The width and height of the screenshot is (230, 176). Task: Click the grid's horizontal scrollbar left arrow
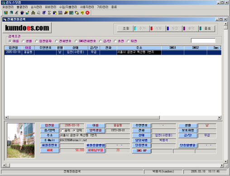click(6, 118)
